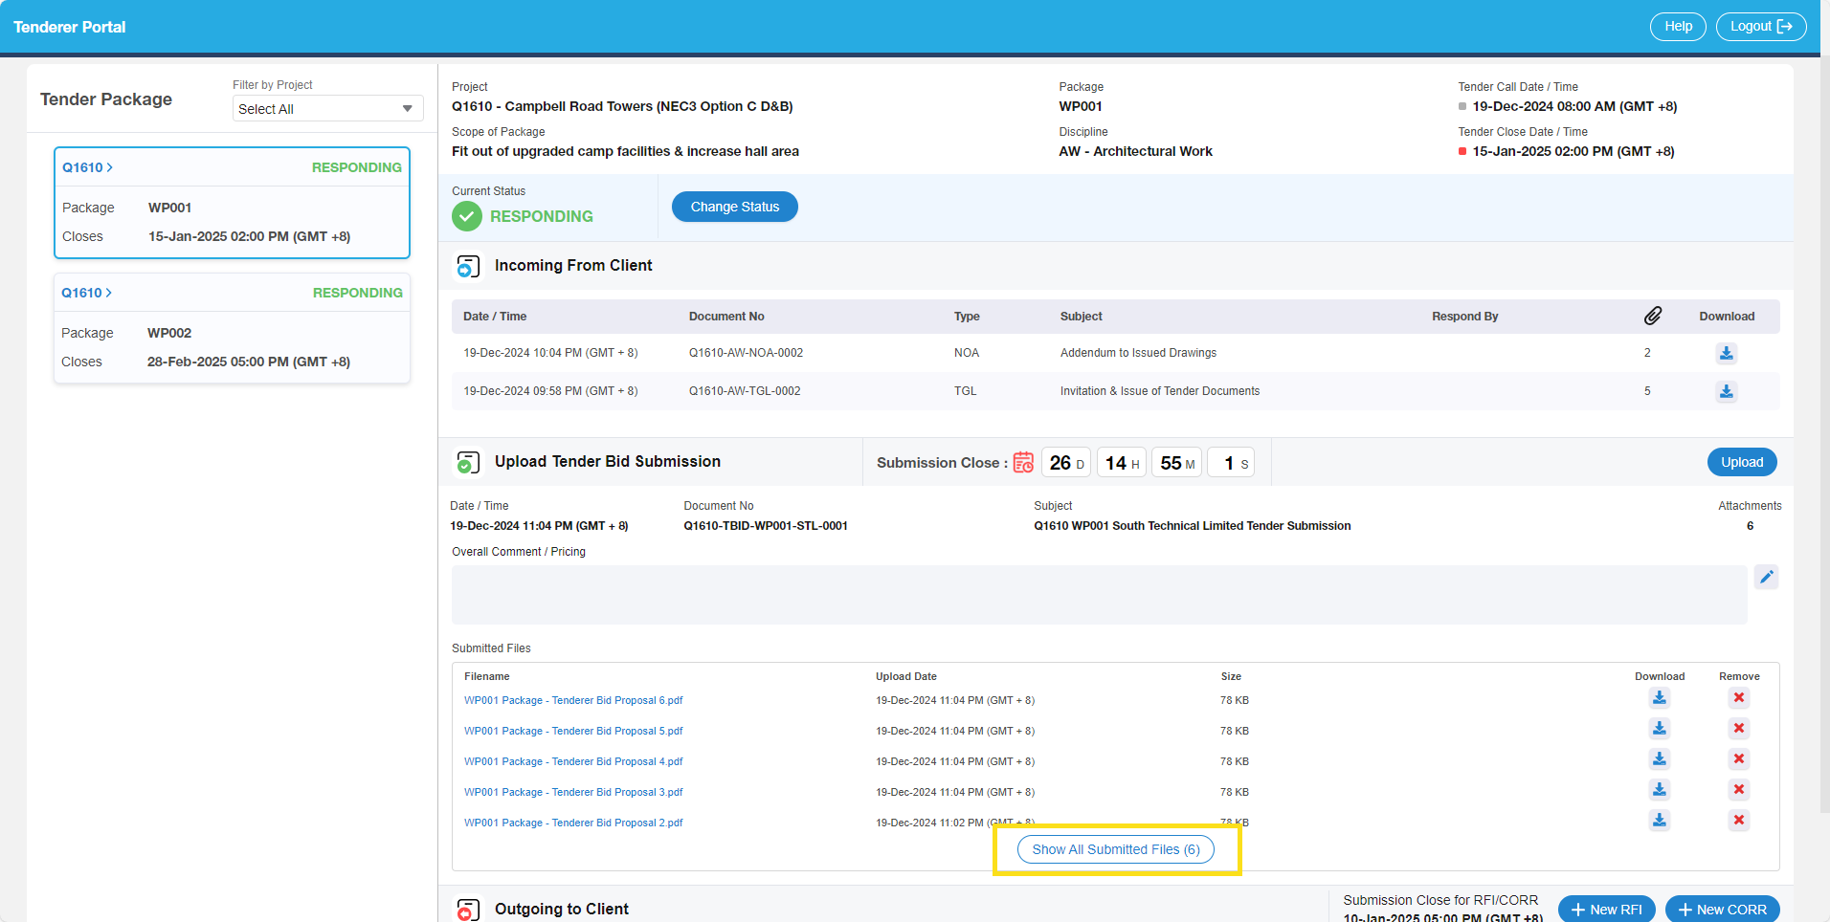Remove Tenderer Bid Proposal 2.pdf
The image size is (1830, 922).
(1739, 821)
